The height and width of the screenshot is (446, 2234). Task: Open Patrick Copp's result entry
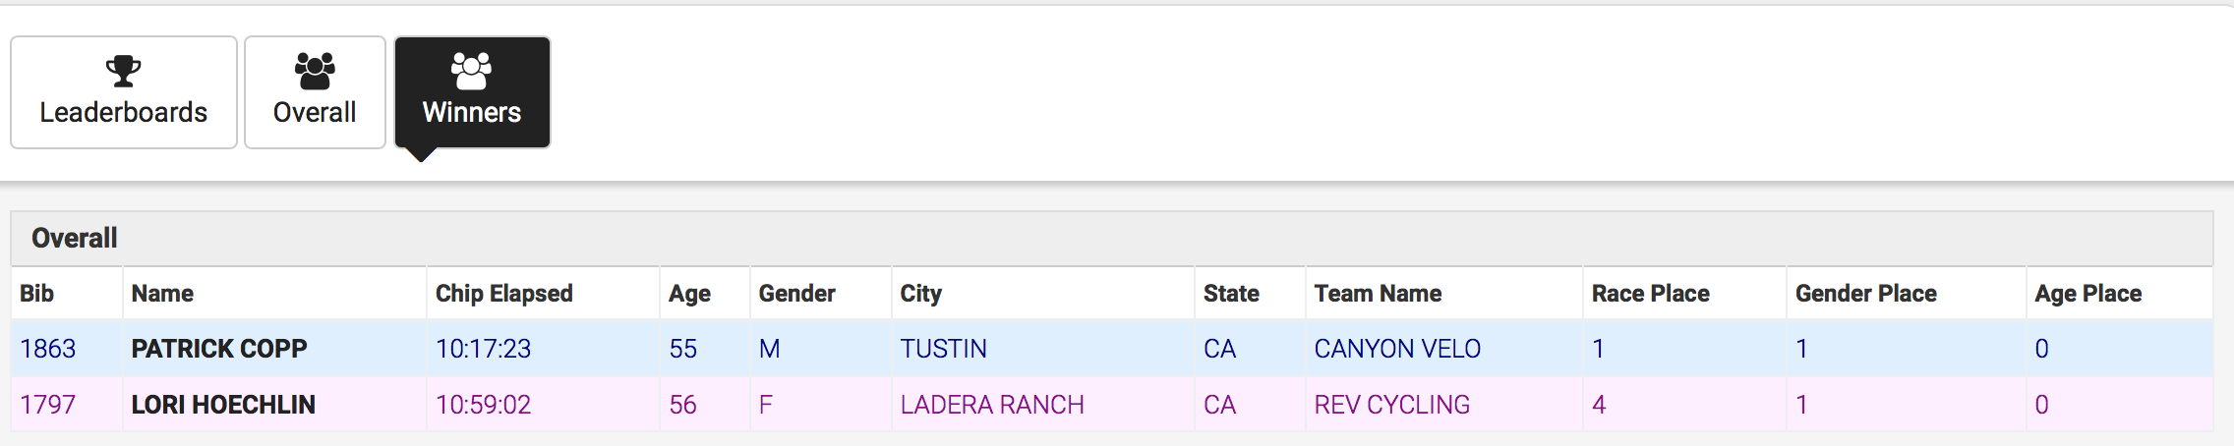(x=219, y=349)
